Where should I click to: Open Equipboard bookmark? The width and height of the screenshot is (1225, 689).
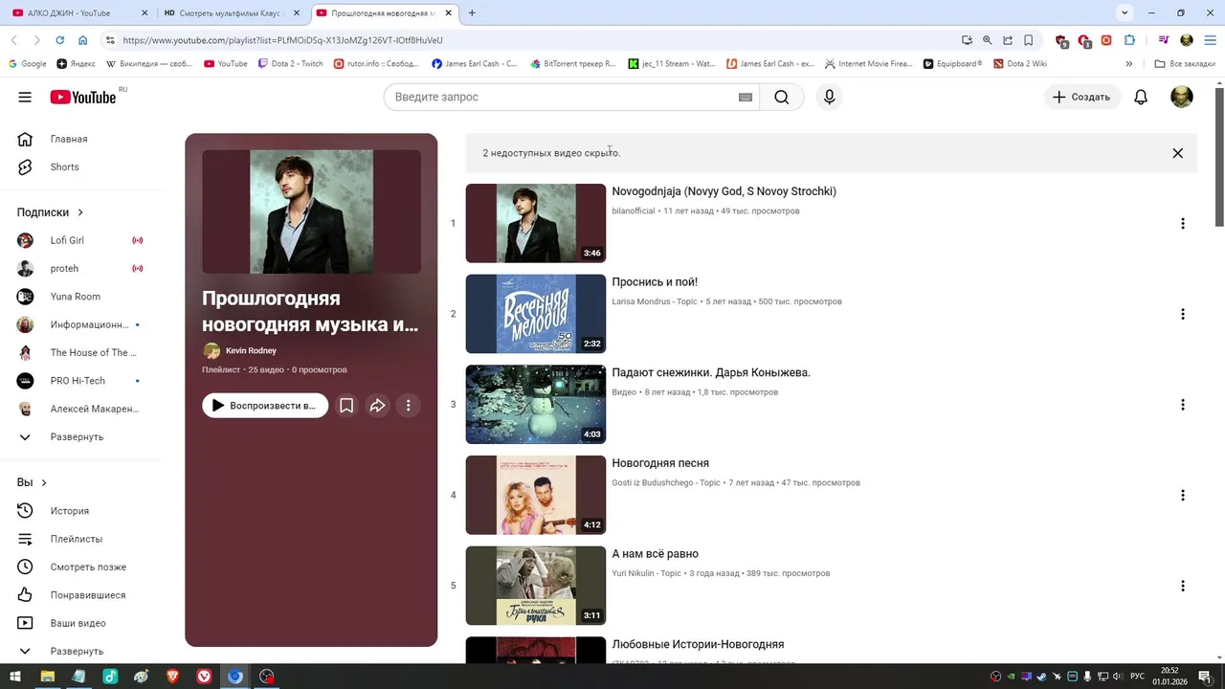tap(953, 64)
